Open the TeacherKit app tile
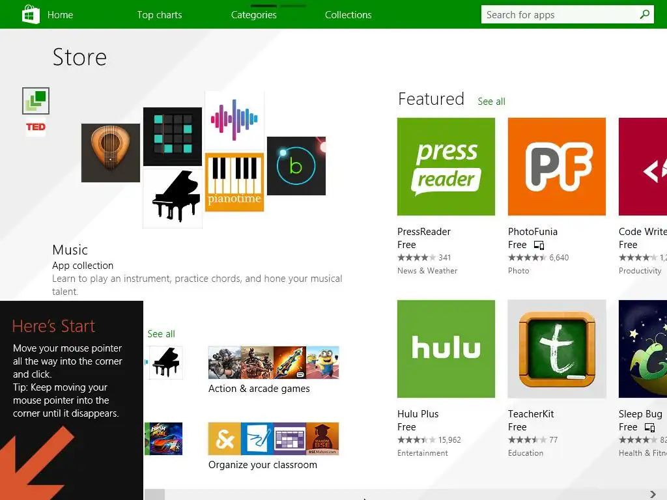The width and height of the screenshot is (667, 500). pyautogui.click(x=557, y=349)
